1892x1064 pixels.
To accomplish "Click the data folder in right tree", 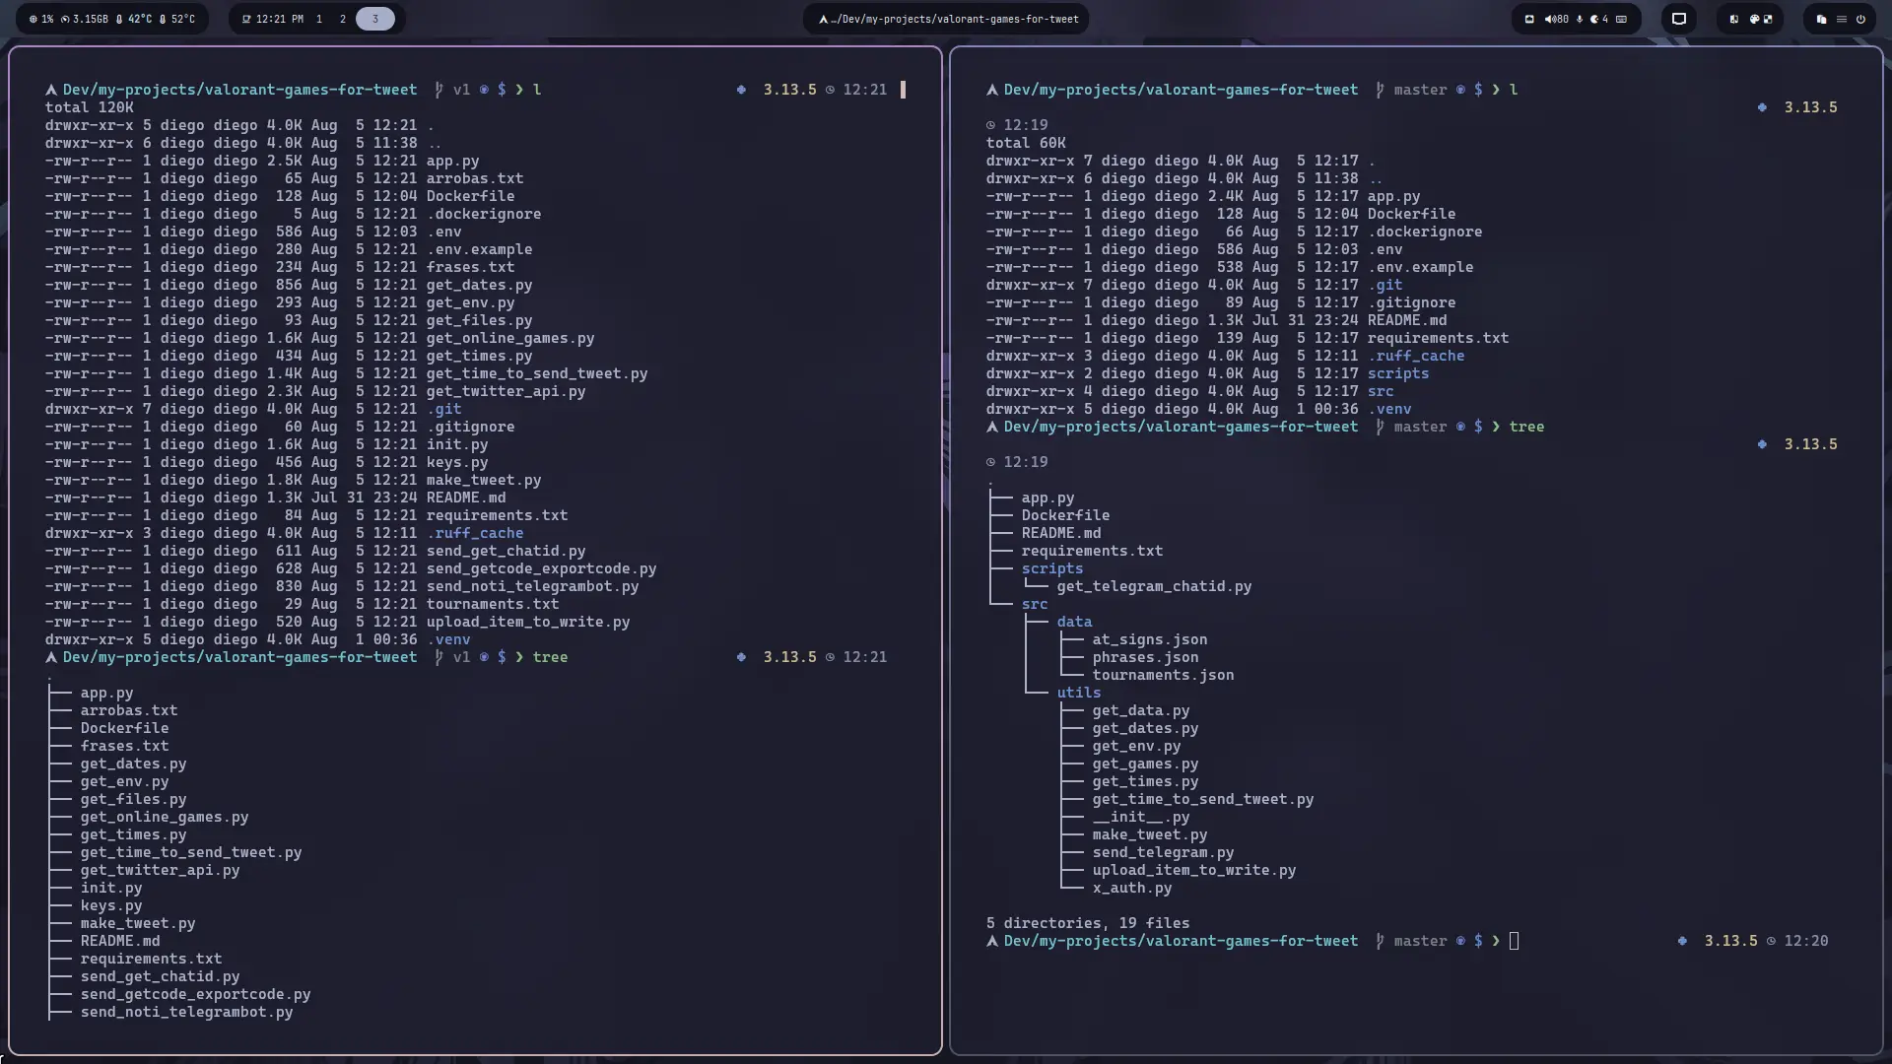I will tap(1075, 622).
